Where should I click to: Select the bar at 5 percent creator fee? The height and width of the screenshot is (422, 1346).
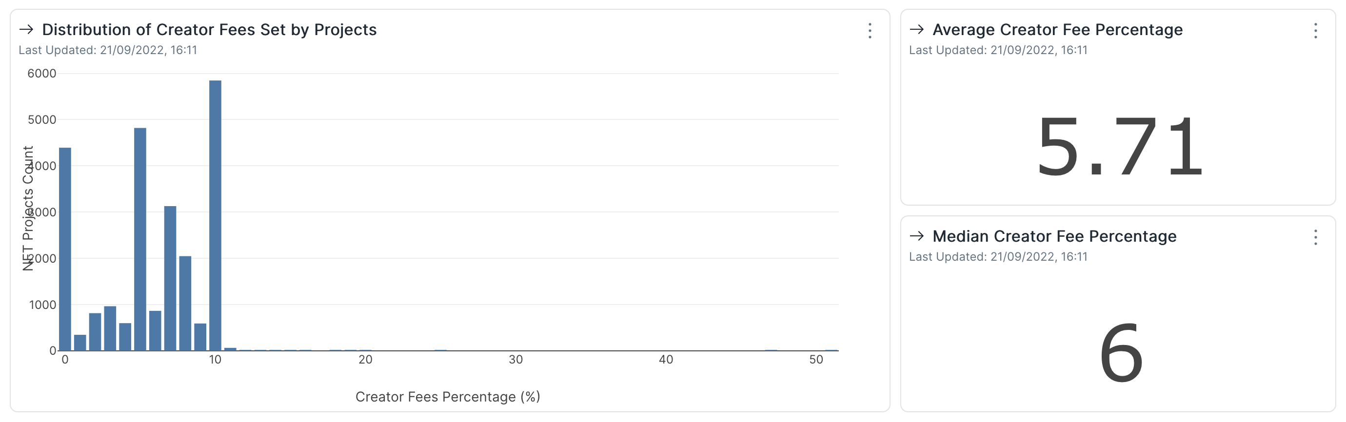140,239
